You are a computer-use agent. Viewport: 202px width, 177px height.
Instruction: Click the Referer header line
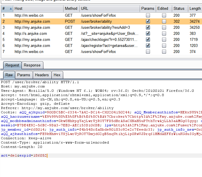[57, 108]
